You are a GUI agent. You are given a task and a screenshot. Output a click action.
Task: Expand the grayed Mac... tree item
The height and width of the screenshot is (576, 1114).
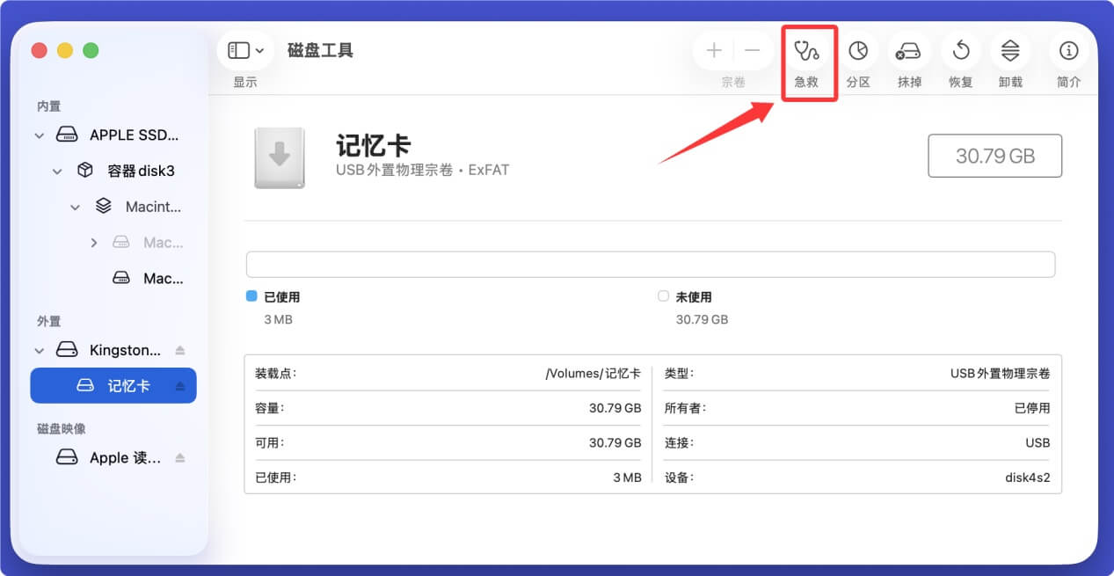[x=95, y=242]
